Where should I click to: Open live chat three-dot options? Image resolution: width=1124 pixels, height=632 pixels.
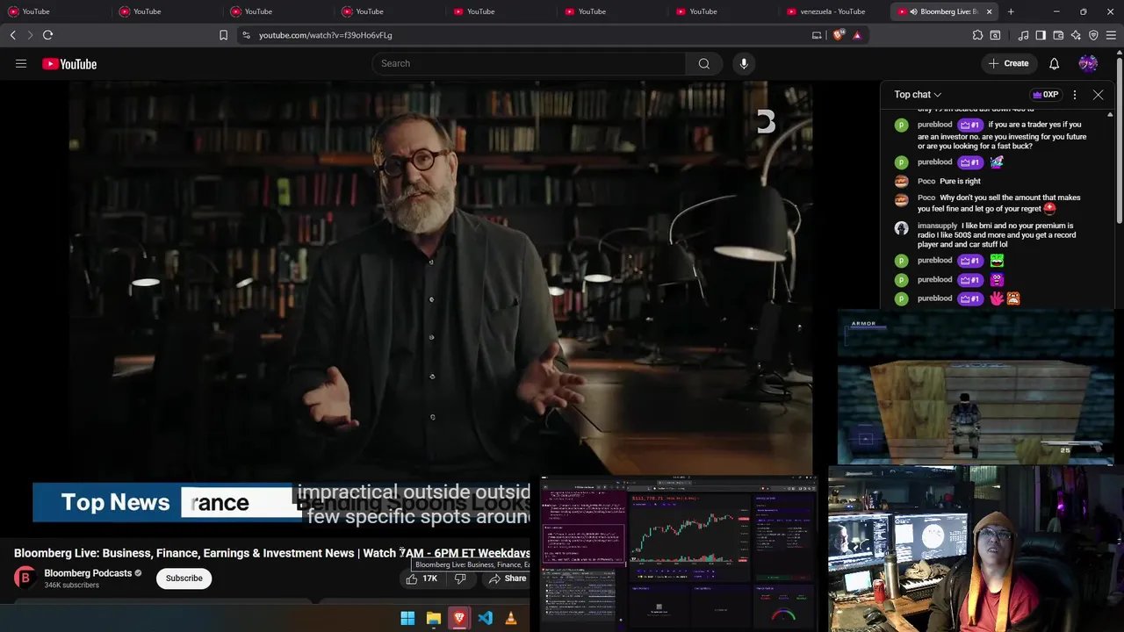[x=1075, y=95]
